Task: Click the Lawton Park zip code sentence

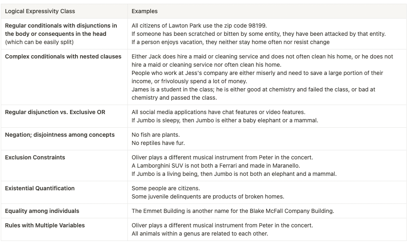Action: tap(199, 26)
